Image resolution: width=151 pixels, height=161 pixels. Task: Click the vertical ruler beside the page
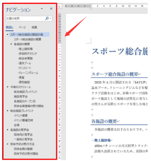[x=59, y=86]
